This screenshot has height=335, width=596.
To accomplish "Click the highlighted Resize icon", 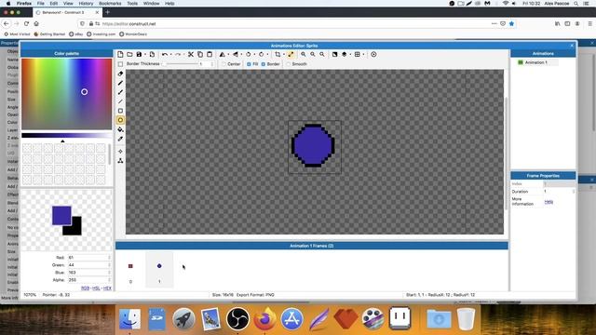I will pos(291,54).
